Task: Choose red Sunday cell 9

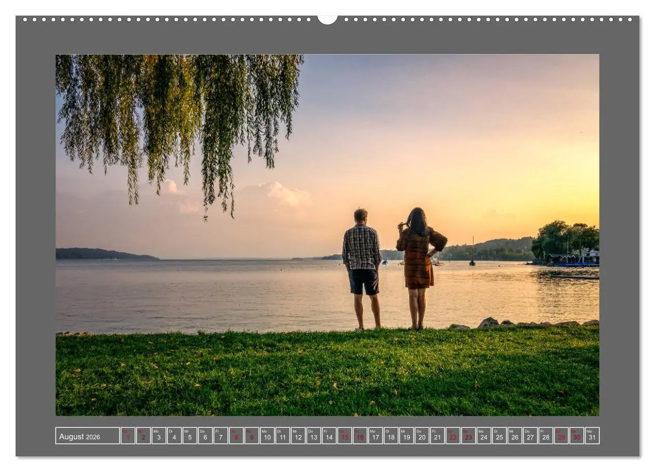Action: 252,436
